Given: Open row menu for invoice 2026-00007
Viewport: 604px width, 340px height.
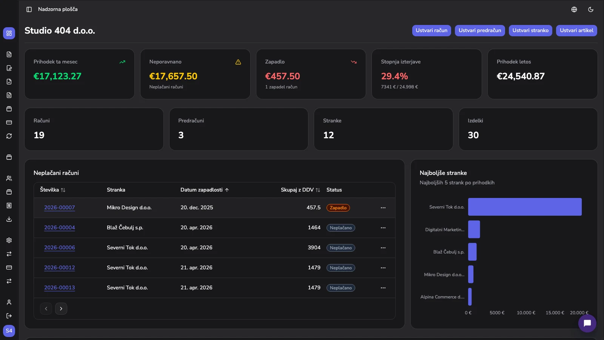Looking at the screenshot, I should pyautogui.click(x=383, y=208).
